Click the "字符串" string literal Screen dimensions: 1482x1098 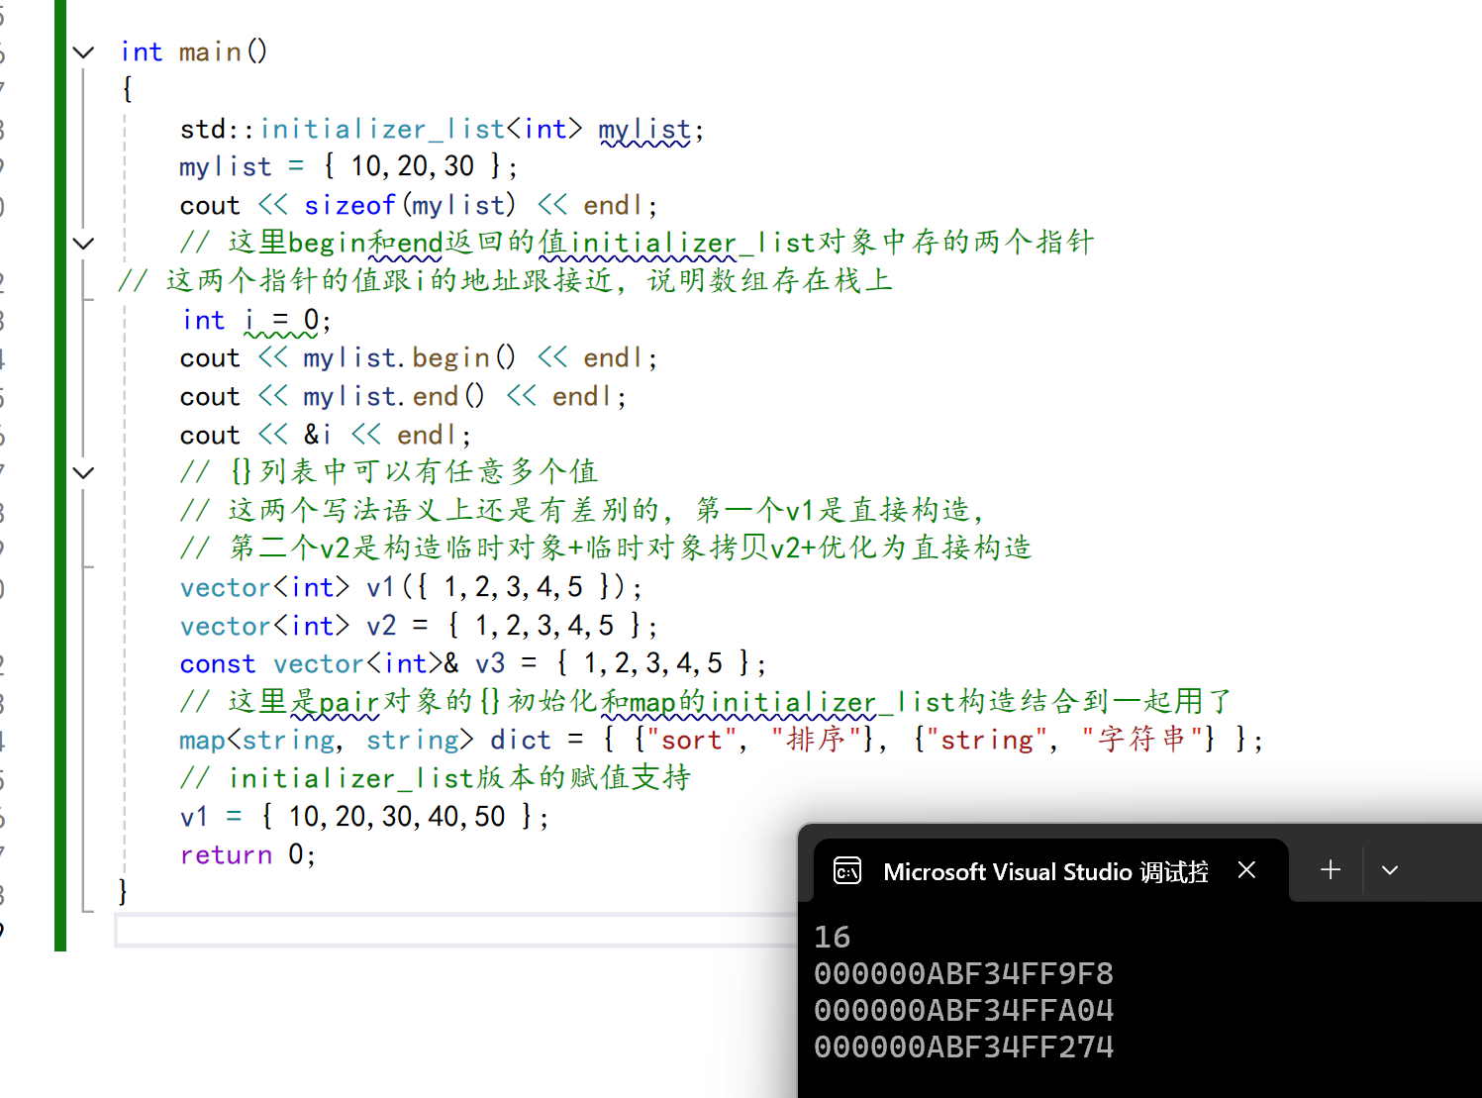(1141, 740)
